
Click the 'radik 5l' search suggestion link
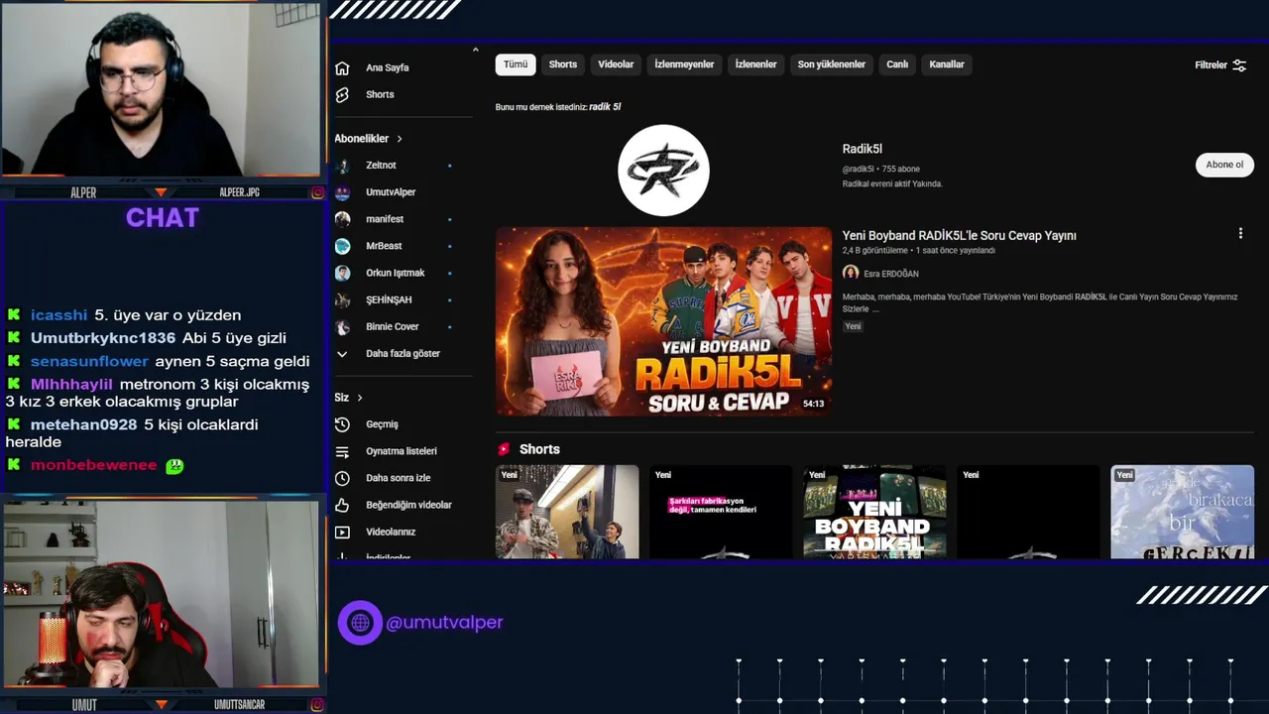605,107
